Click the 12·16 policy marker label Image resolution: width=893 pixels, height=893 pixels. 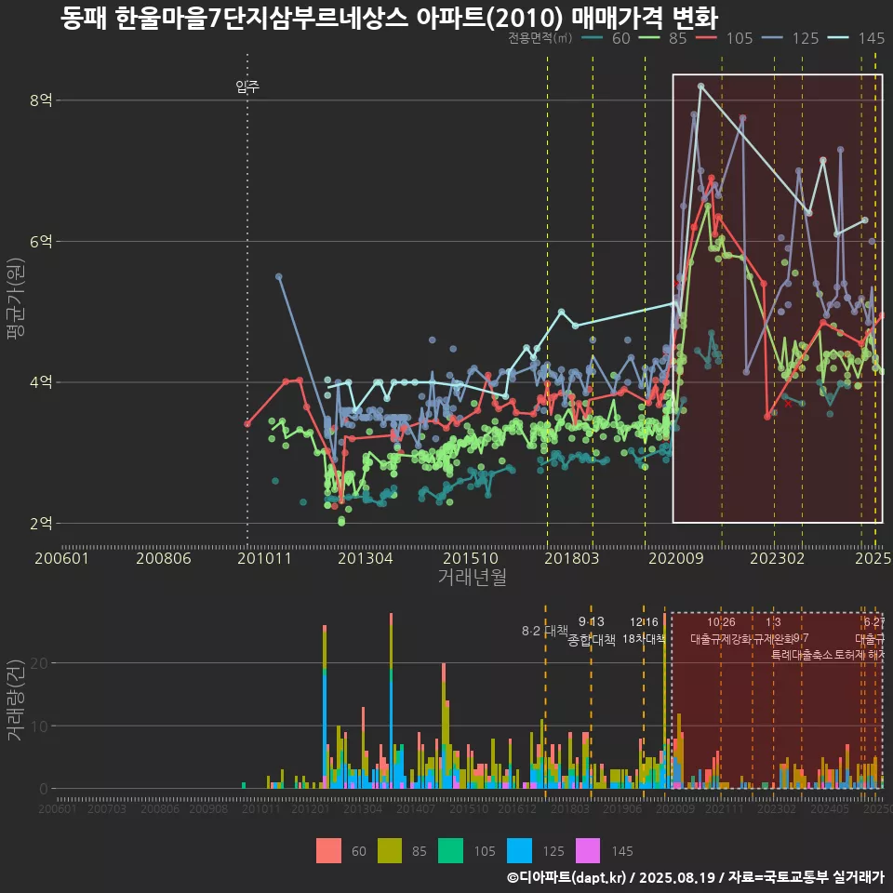coord(644,622)
